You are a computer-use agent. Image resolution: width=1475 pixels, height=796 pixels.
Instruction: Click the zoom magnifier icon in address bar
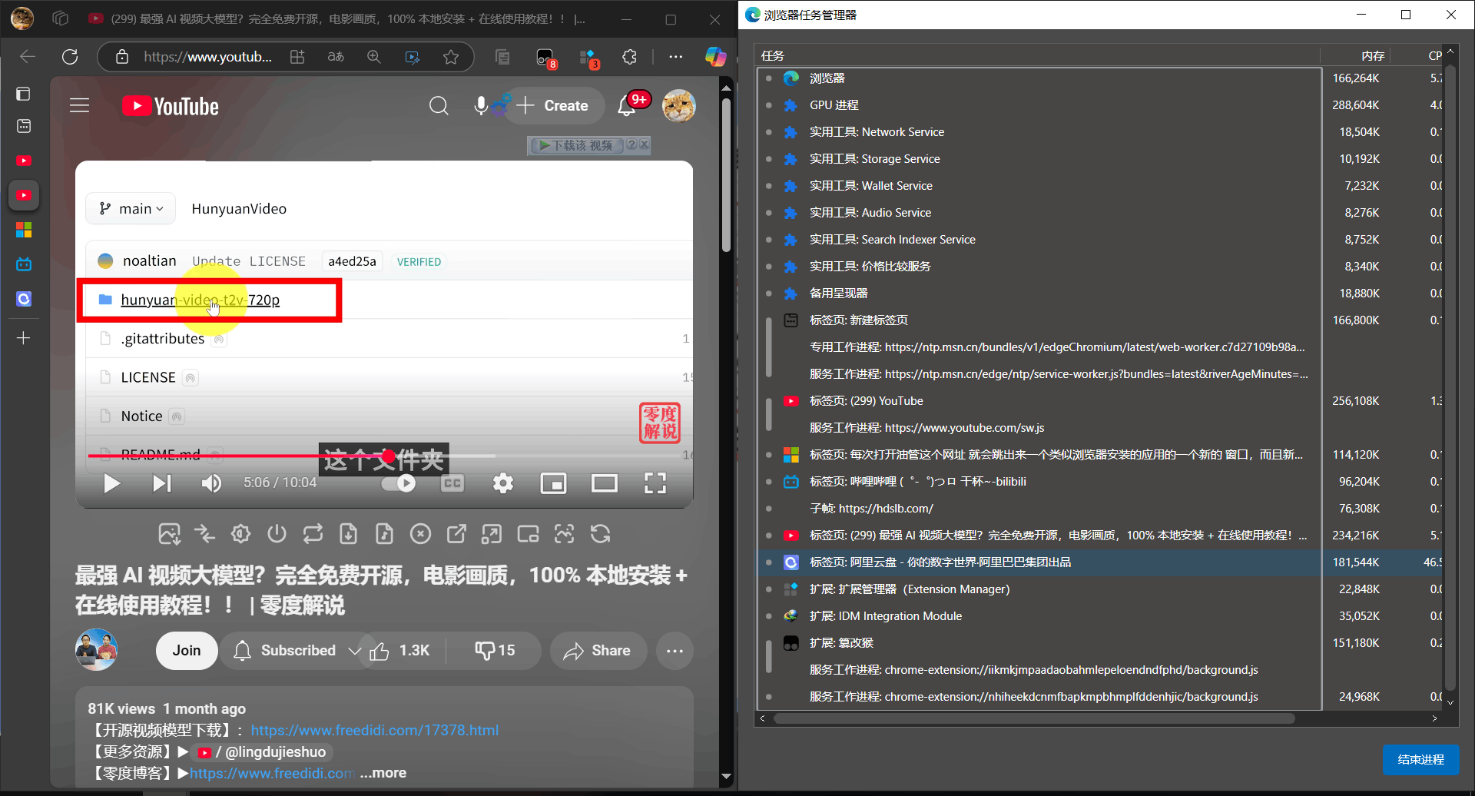(x=374, y=57)
